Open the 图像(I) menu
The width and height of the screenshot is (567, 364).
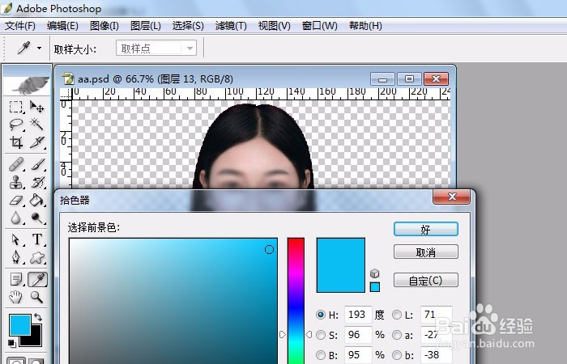(104, 26)
